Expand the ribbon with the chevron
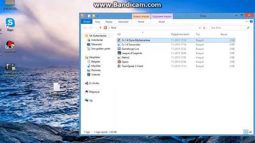Screen dimensions: 255x143 [247, 21]
